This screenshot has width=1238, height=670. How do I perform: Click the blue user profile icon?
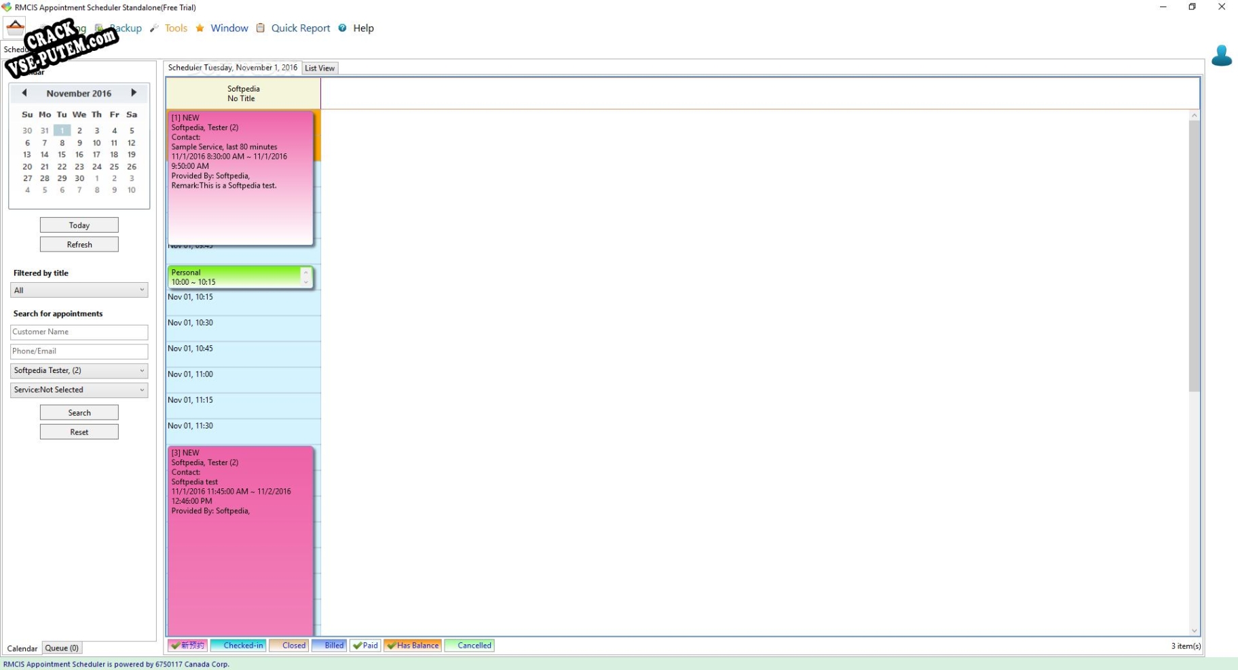click(1221, 56)
